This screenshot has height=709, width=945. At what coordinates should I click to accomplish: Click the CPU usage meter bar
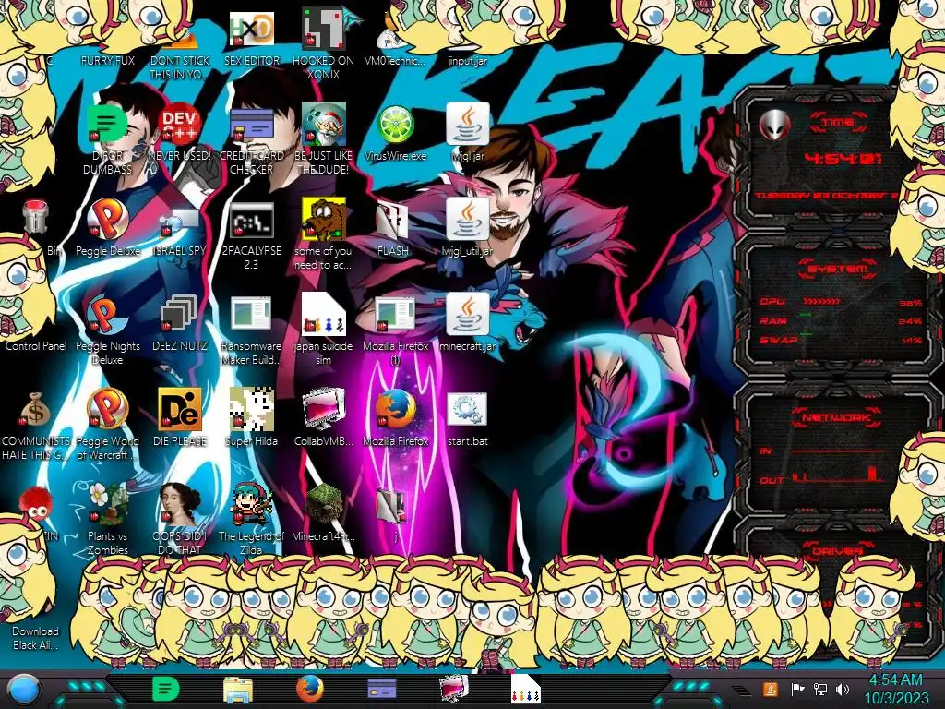(x=820, y=301)
